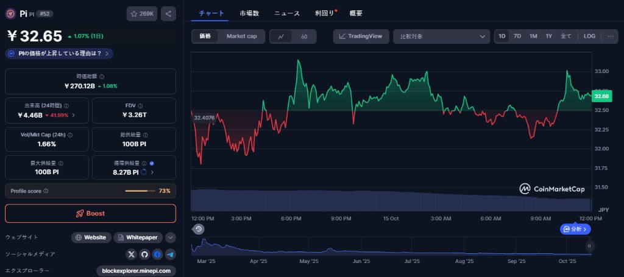
Task: Open the 比較対象 comparison dropdown
Action: [x=441, y=37]
